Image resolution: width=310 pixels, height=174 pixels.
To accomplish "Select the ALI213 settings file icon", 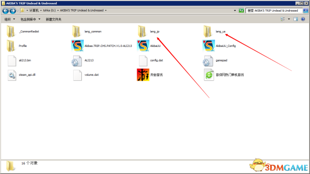I will point(77,60).
